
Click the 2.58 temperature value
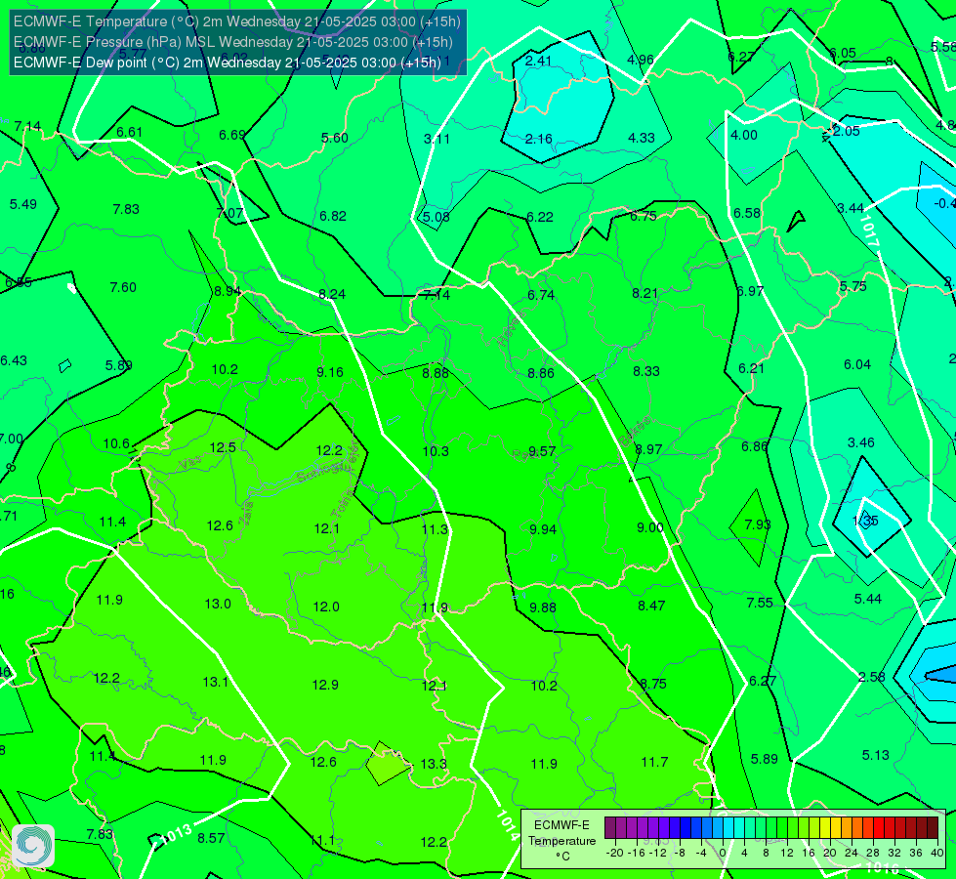point(871,677)
